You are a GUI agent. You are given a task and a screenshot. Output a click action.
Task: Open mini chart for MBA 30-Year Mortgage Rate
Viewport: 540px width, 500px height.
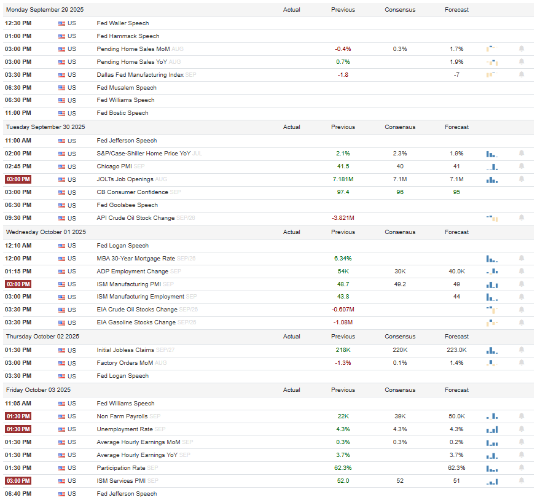pos(492,259)
